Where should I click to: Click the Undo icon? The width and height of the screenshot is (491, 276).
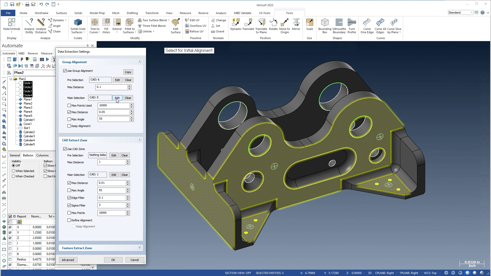(41, 4)
